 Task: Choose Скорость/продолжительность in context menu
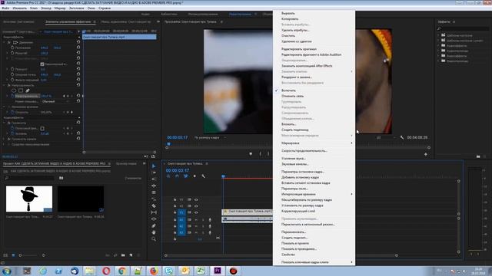coord(314,150)
